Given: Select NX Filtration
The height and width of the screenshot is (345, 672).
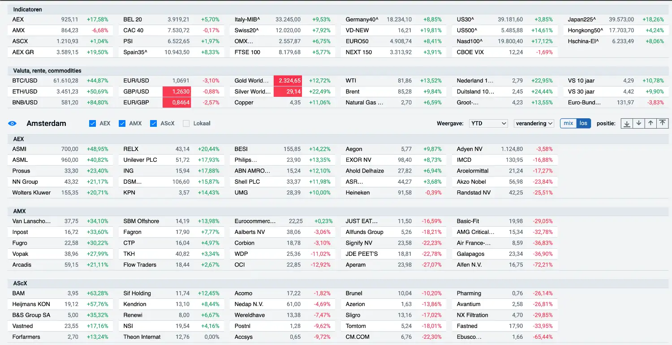Looking at the screenshot, I should (x=473, y=315).
